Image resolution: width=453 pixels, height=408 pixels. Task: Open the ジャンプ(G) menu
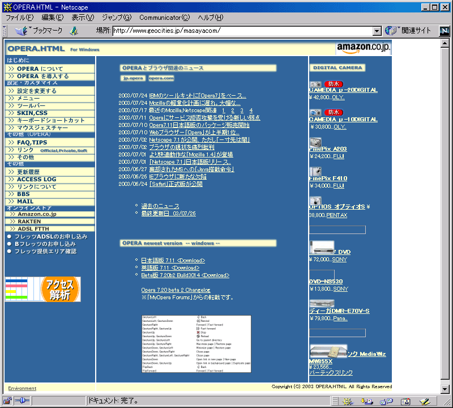coord(117,18)
